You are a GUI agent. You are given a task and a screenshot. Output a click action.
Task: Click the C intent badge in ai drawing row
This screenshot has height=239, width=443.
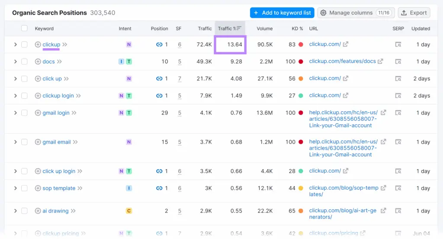129,211
